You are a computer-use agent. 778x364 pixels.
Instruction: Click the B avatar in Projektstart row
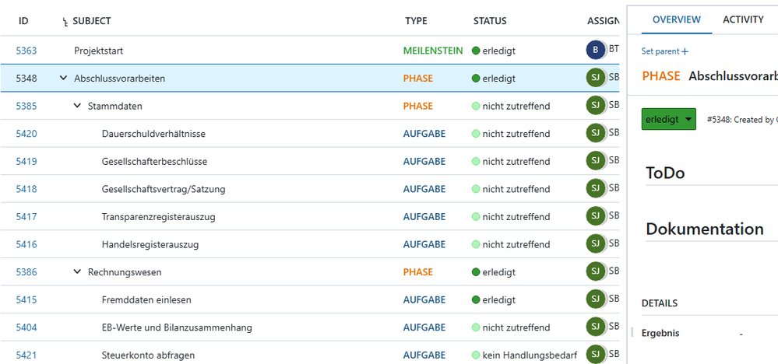[596, 50]
